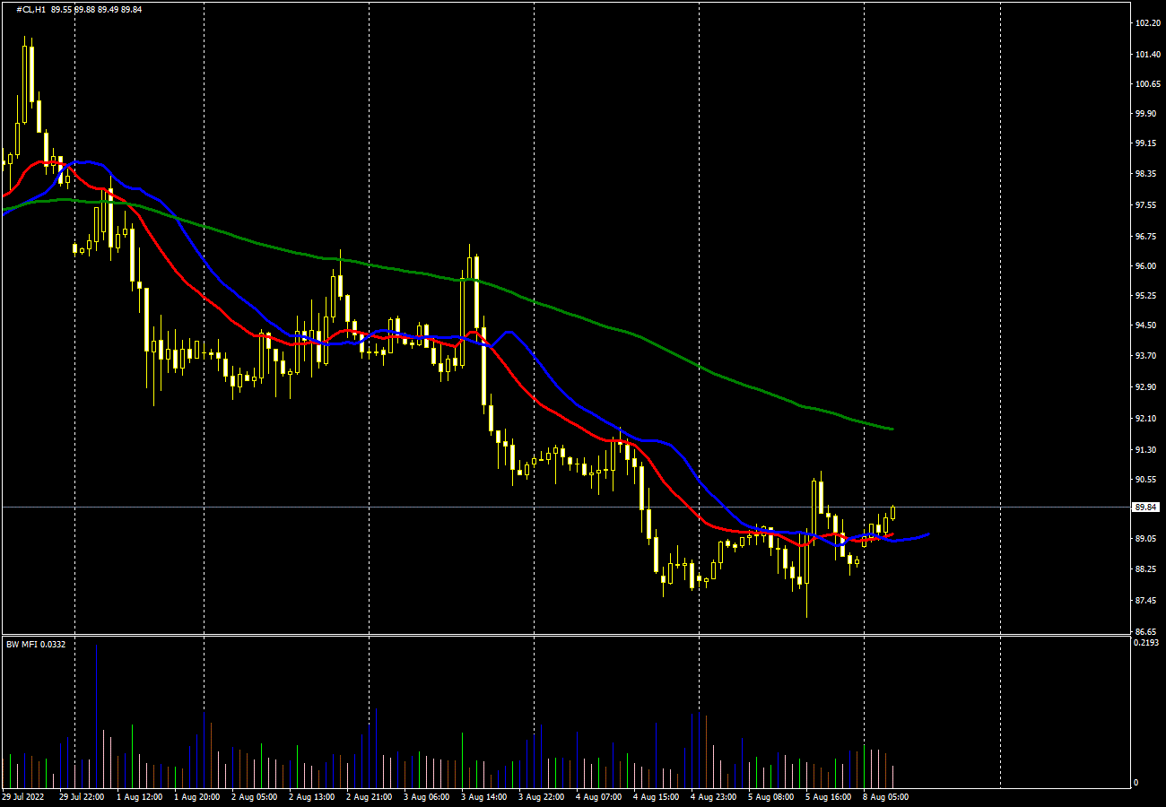Click the 3 Aug 06:00 time label
The height and width of the screenshot is (807, 1166).
point(426,796)
